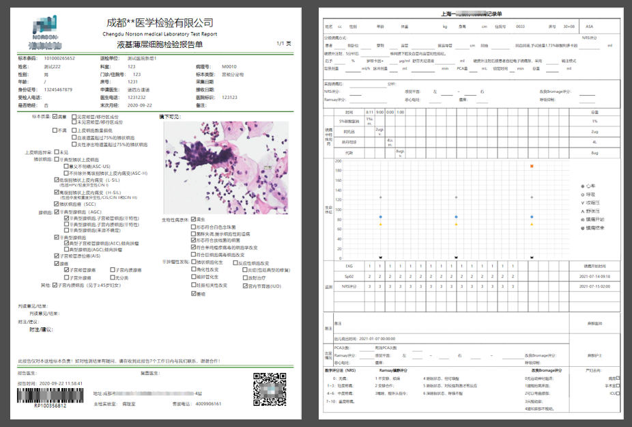This screenshot has width=632, height=427.
Task: Click the 8ug total amount cell
Action: click(x=594, y=153)
